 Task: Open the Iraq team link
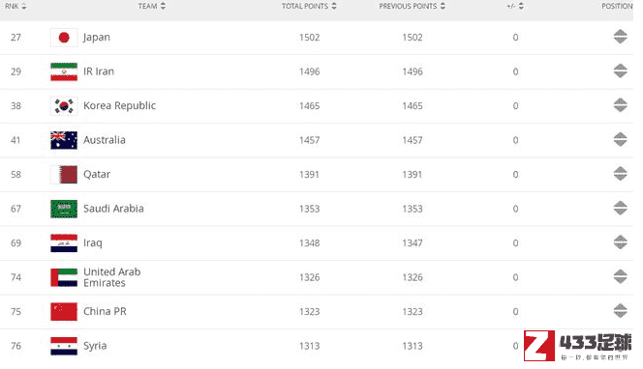pyautogui.click(x=93, y=243)
